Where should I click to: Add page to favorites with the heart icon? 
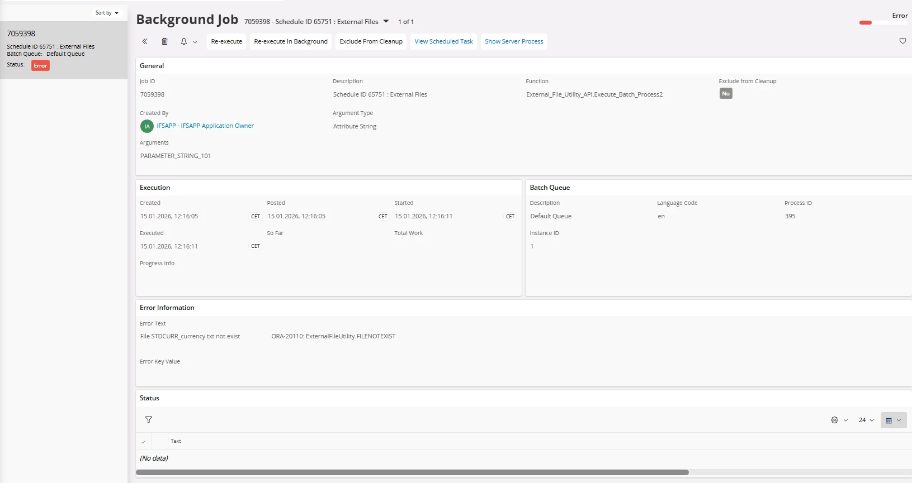902,41
